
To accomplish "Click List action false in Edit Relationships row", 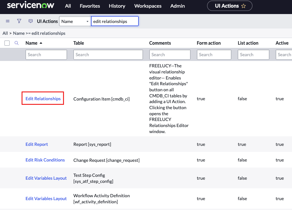I will [242, 99].
